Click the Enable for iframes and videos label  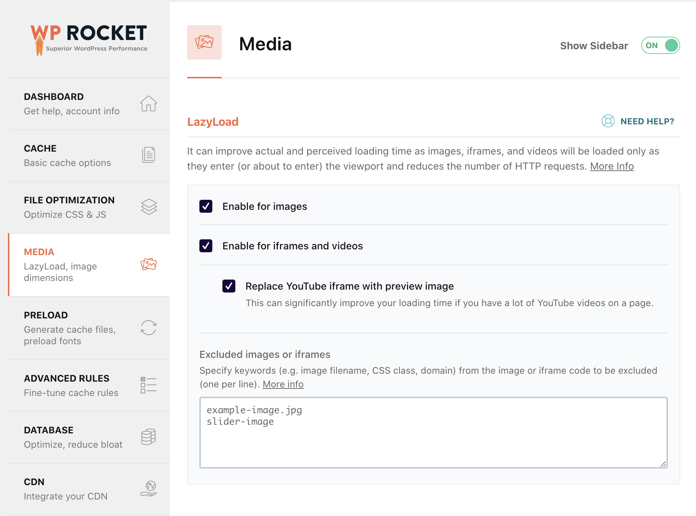tap(293, 246)
